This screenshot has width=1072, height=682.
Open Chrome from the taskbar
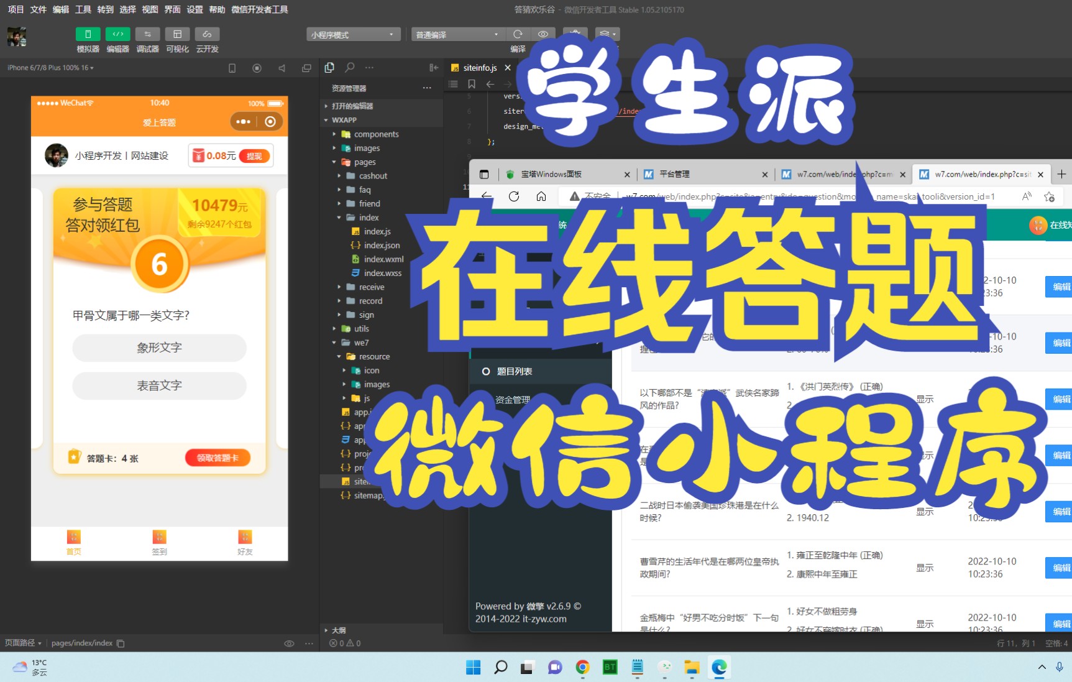(x=582, y=667)
